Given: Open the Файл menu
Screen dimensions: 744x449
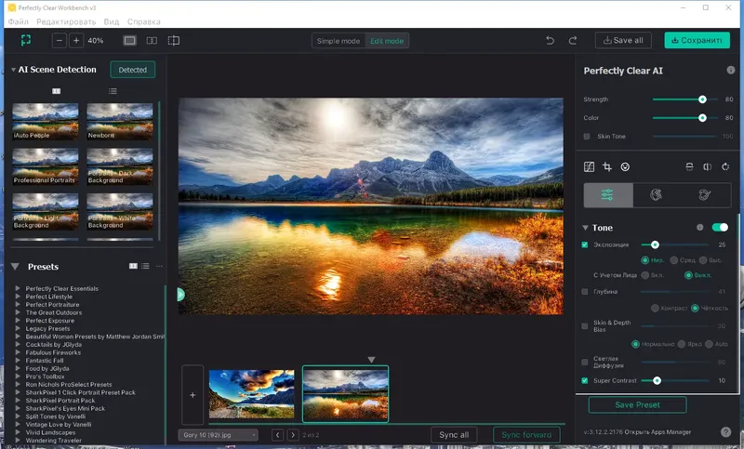Looking at the screenshot, I should coord(18,20).
